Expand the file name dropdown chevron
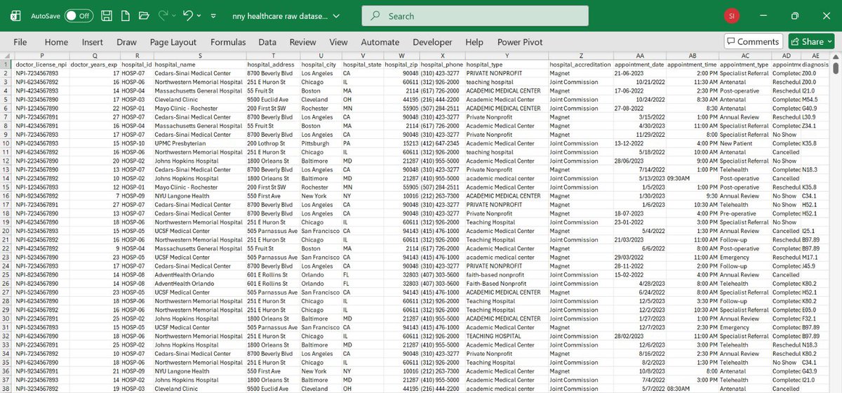This screenshot has height=393, width=842. (337, 15)
